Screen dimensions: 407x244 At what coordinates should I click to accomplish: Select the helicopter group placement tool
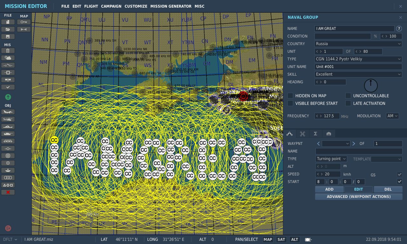click(8, 119)
